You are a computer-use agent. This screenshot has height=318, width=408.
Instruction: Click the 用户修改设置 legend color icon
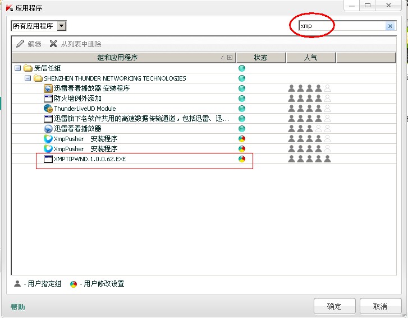pyautogui.click(x=74, y=284)
